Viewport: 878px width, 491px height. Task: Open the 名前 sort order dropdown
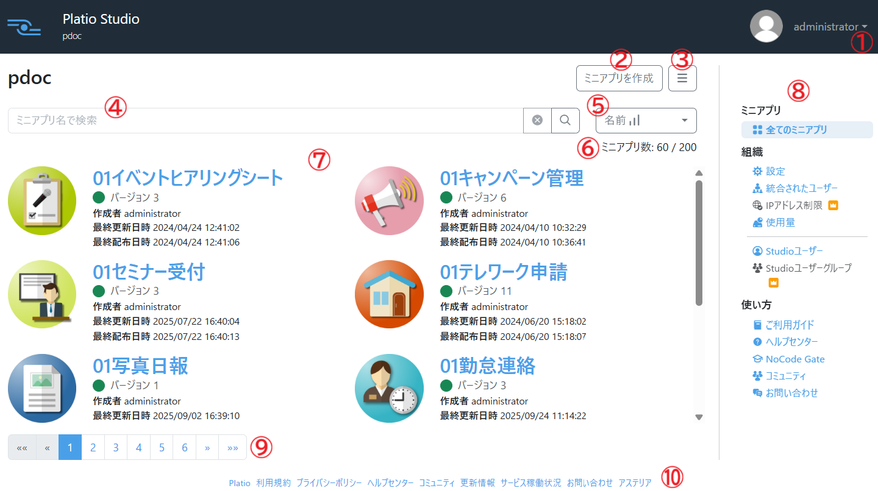pos(646,121)
